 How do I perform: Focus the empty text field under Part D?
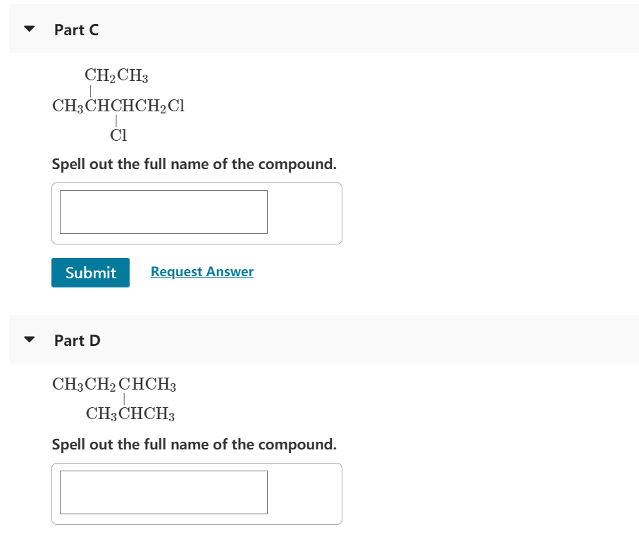[x=163, y=492]
